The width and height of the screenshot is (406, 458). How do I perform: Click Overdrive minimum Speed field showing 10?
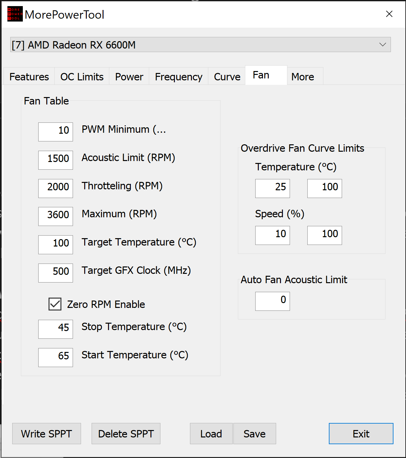pos(273,235)
